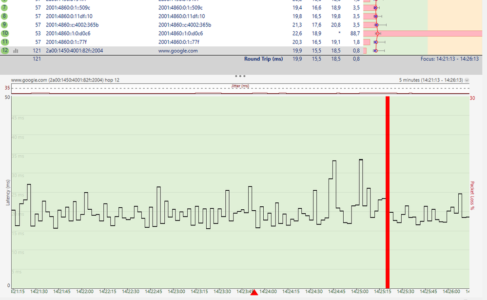Click the Focus: 14:21:13 - 14:26:13 text
Viewport: 487px width, 300px height.
tap(449, 59)
